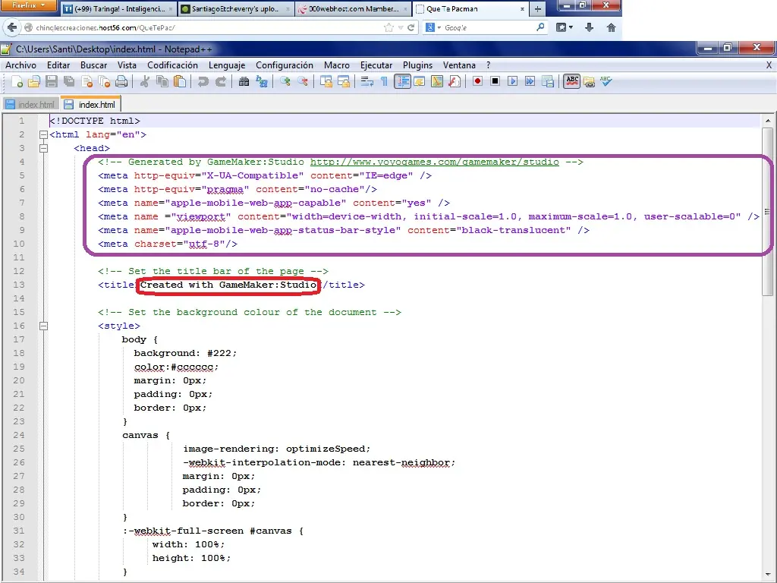Viewport: 777px width, 583px height.
Task: Open Replace dialog toolbar icon
Action: click(262, 81)
